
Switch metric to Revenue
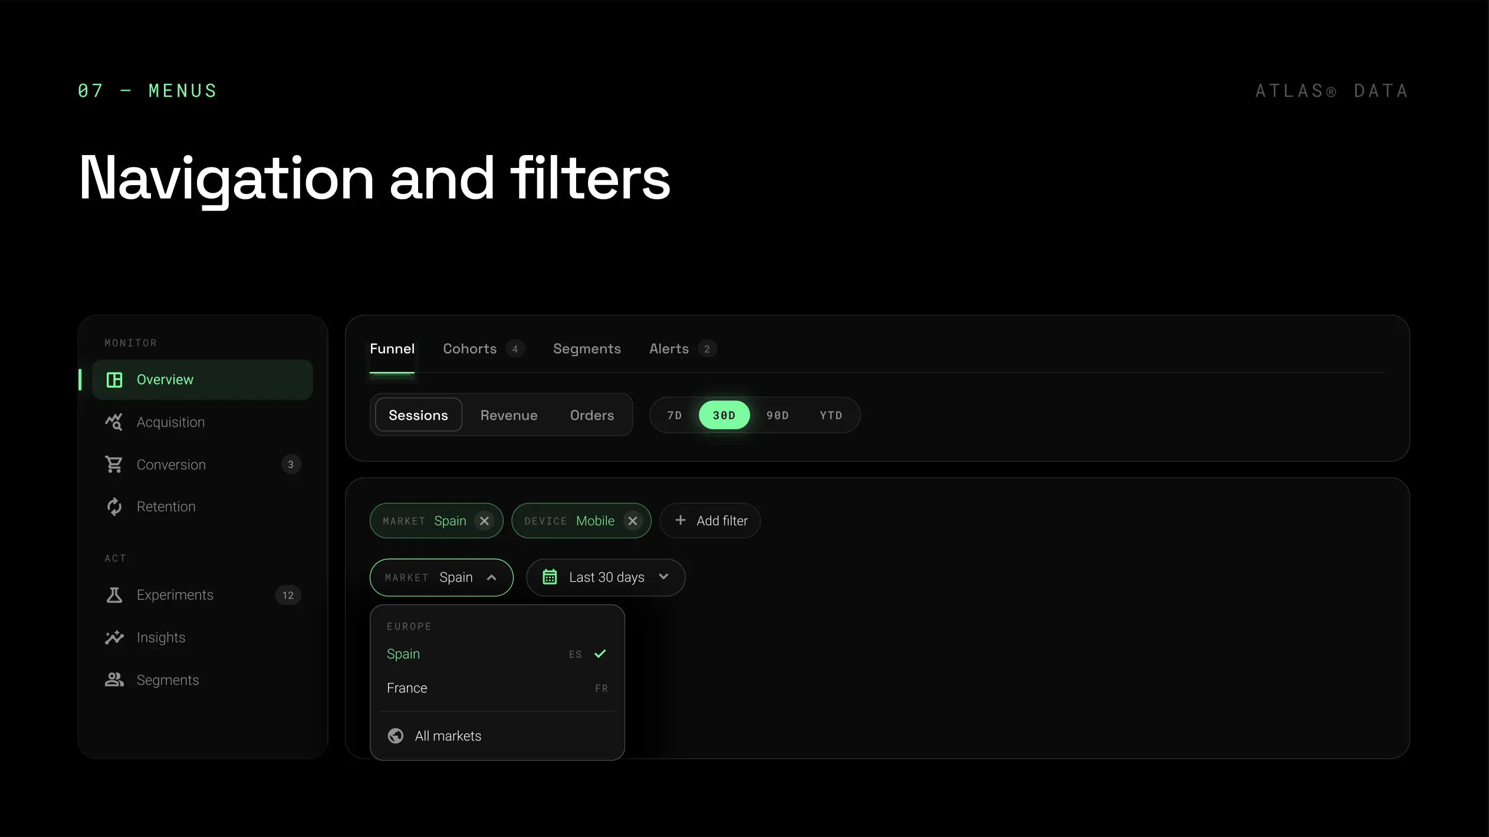509,415
